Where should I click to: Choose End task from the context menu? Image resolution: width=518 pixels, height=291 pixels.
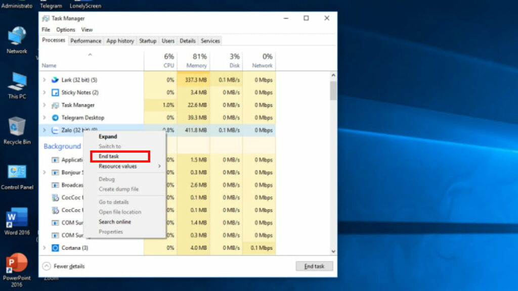(108, 156)
